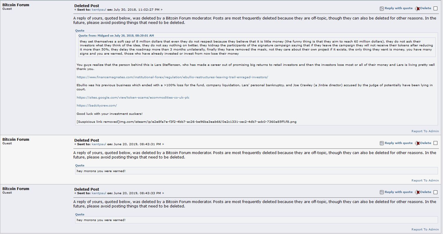This screenshot has height=234, width=443.
Task: Click 'Delete' text on last message
Action: coord(426,192)
